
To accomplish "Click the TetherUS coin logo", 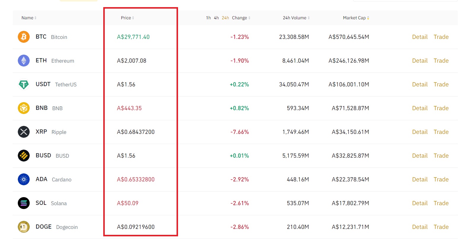I will [x=24, y=84].
